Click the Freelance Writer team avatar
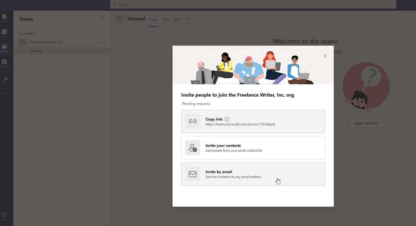Screen dimensions: 416x226 coord(23,42)
